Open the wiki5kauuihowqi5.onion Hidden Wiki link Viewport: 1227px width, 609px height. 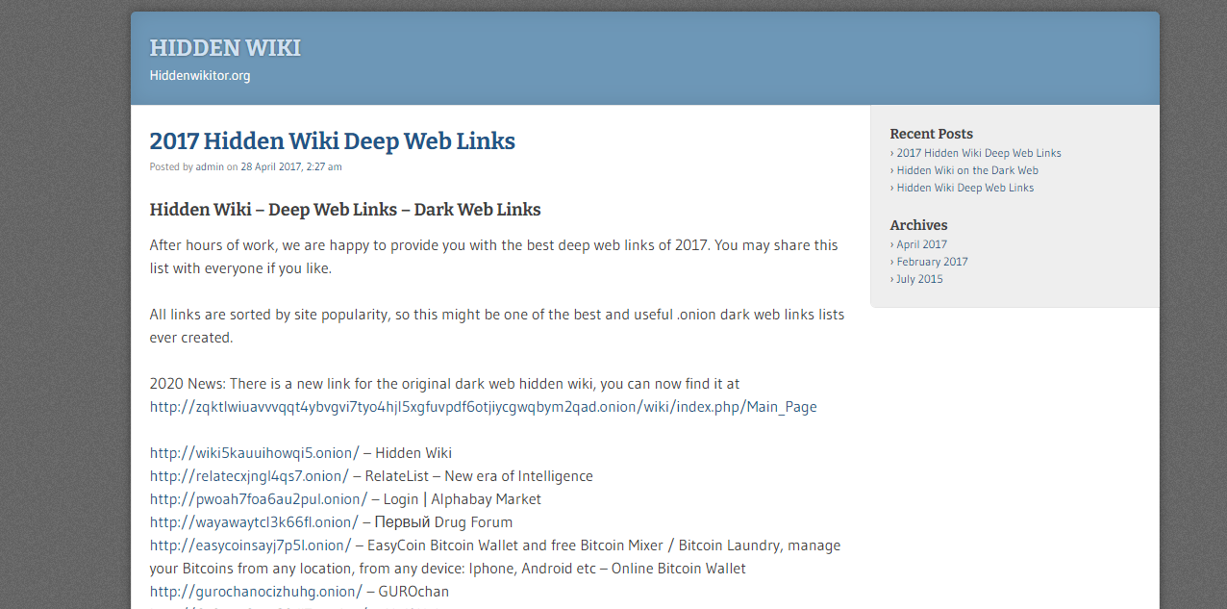pyautogui.click(x=254, y=453)
